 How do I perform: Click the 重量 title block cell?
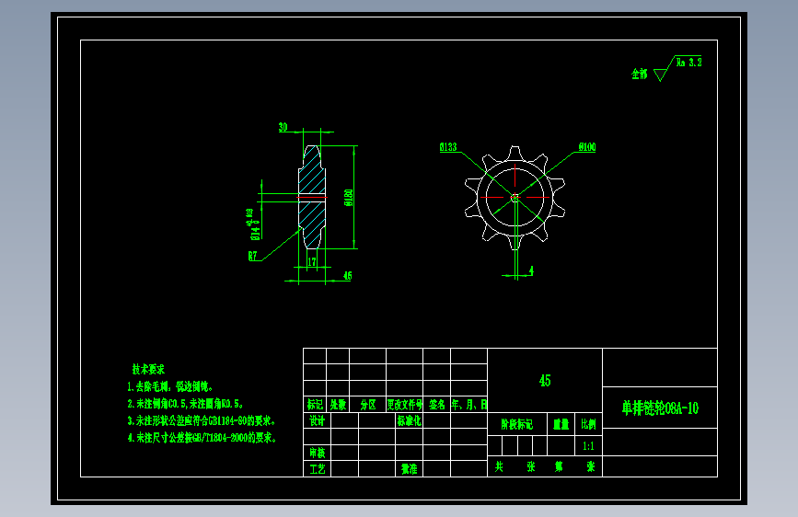pyautogui.click(x=561, y=424)
